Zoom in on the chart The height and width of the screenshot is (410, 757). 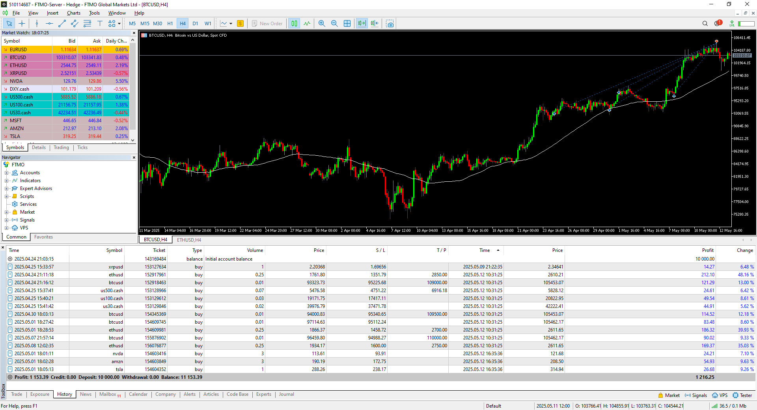click(322, 24)
